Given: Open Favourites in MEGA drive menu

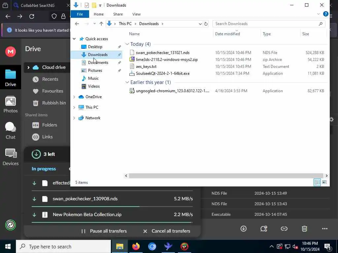Looking at the screenshot, I should coord(48,91).
